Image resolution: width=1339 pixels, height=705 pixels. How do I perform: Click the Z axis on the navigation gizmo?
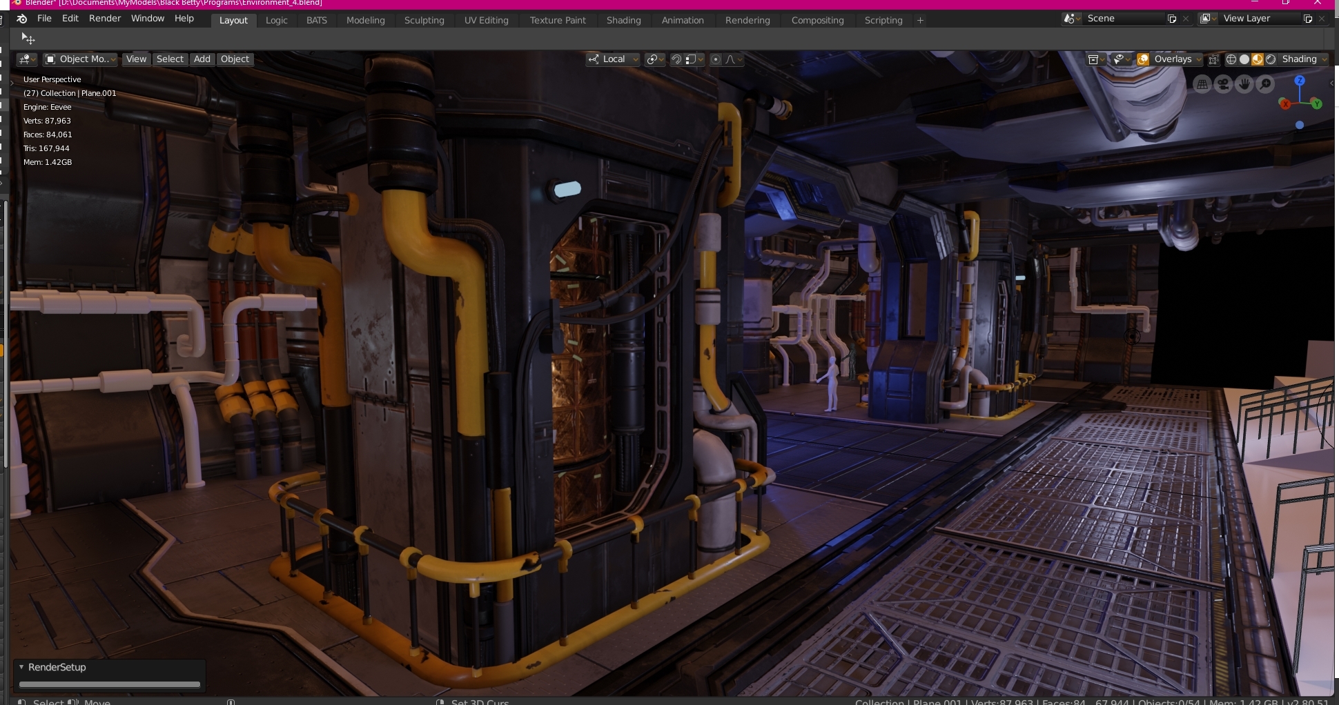(x=1300, y=80)
